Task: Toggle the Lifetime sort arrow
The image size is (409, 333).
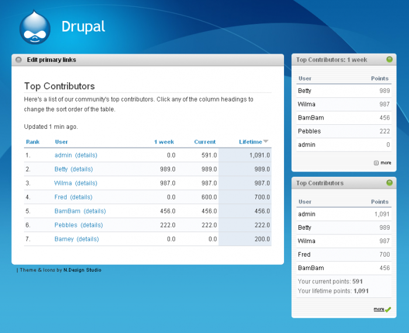Action: coord(266,141)
